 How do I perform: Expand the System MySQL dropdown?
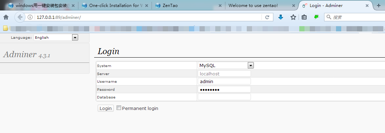(226, 65)
